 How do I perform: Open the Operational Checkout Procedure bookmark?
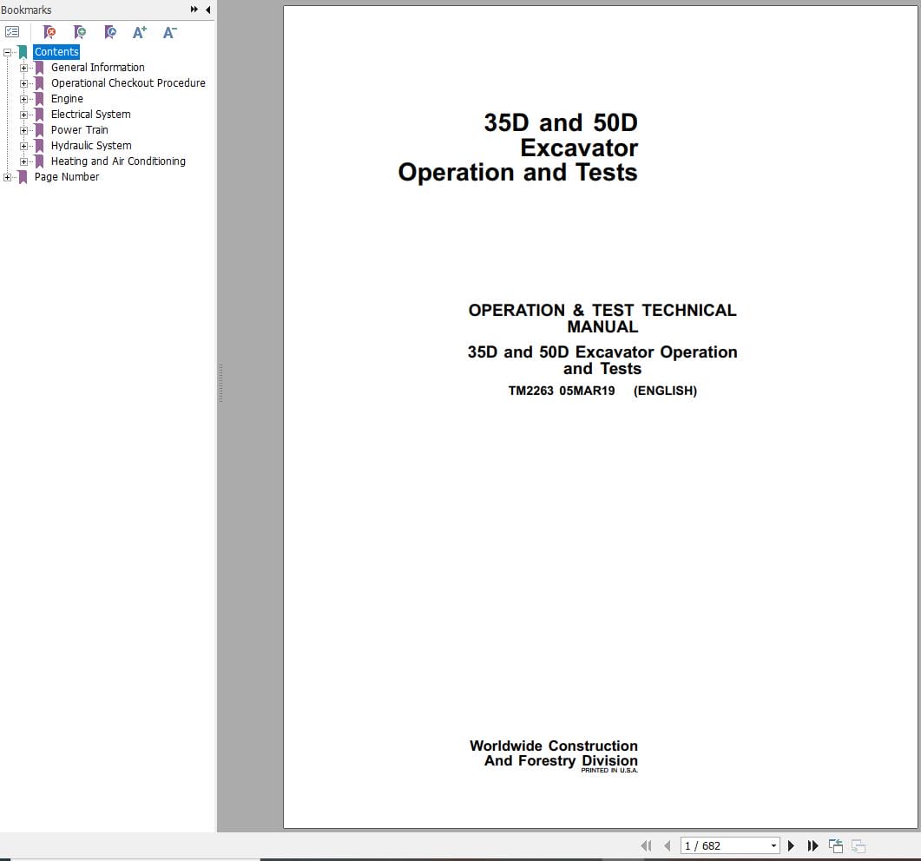(128, 82)
